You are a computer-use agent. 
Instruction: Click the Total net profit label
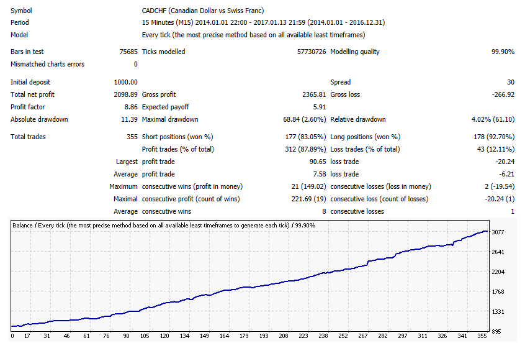pos(32,94)
